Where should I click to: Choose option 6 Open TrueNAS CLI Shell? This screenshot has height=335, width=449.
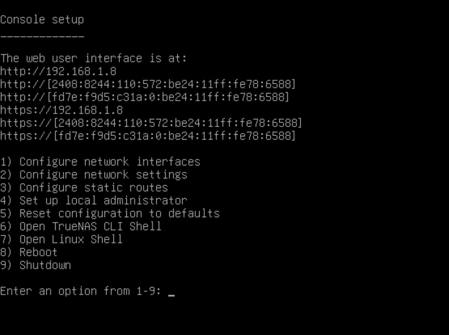click(81, 226)
